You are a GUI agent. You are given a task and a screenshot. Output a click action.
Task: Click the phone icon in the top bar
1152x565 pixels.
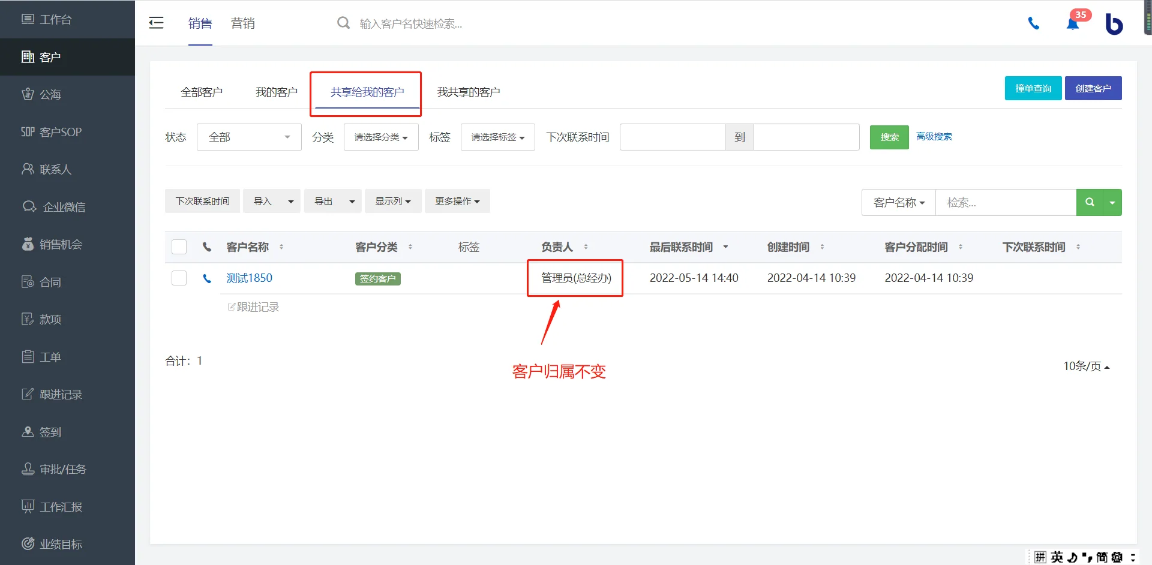pos(1034,23)
